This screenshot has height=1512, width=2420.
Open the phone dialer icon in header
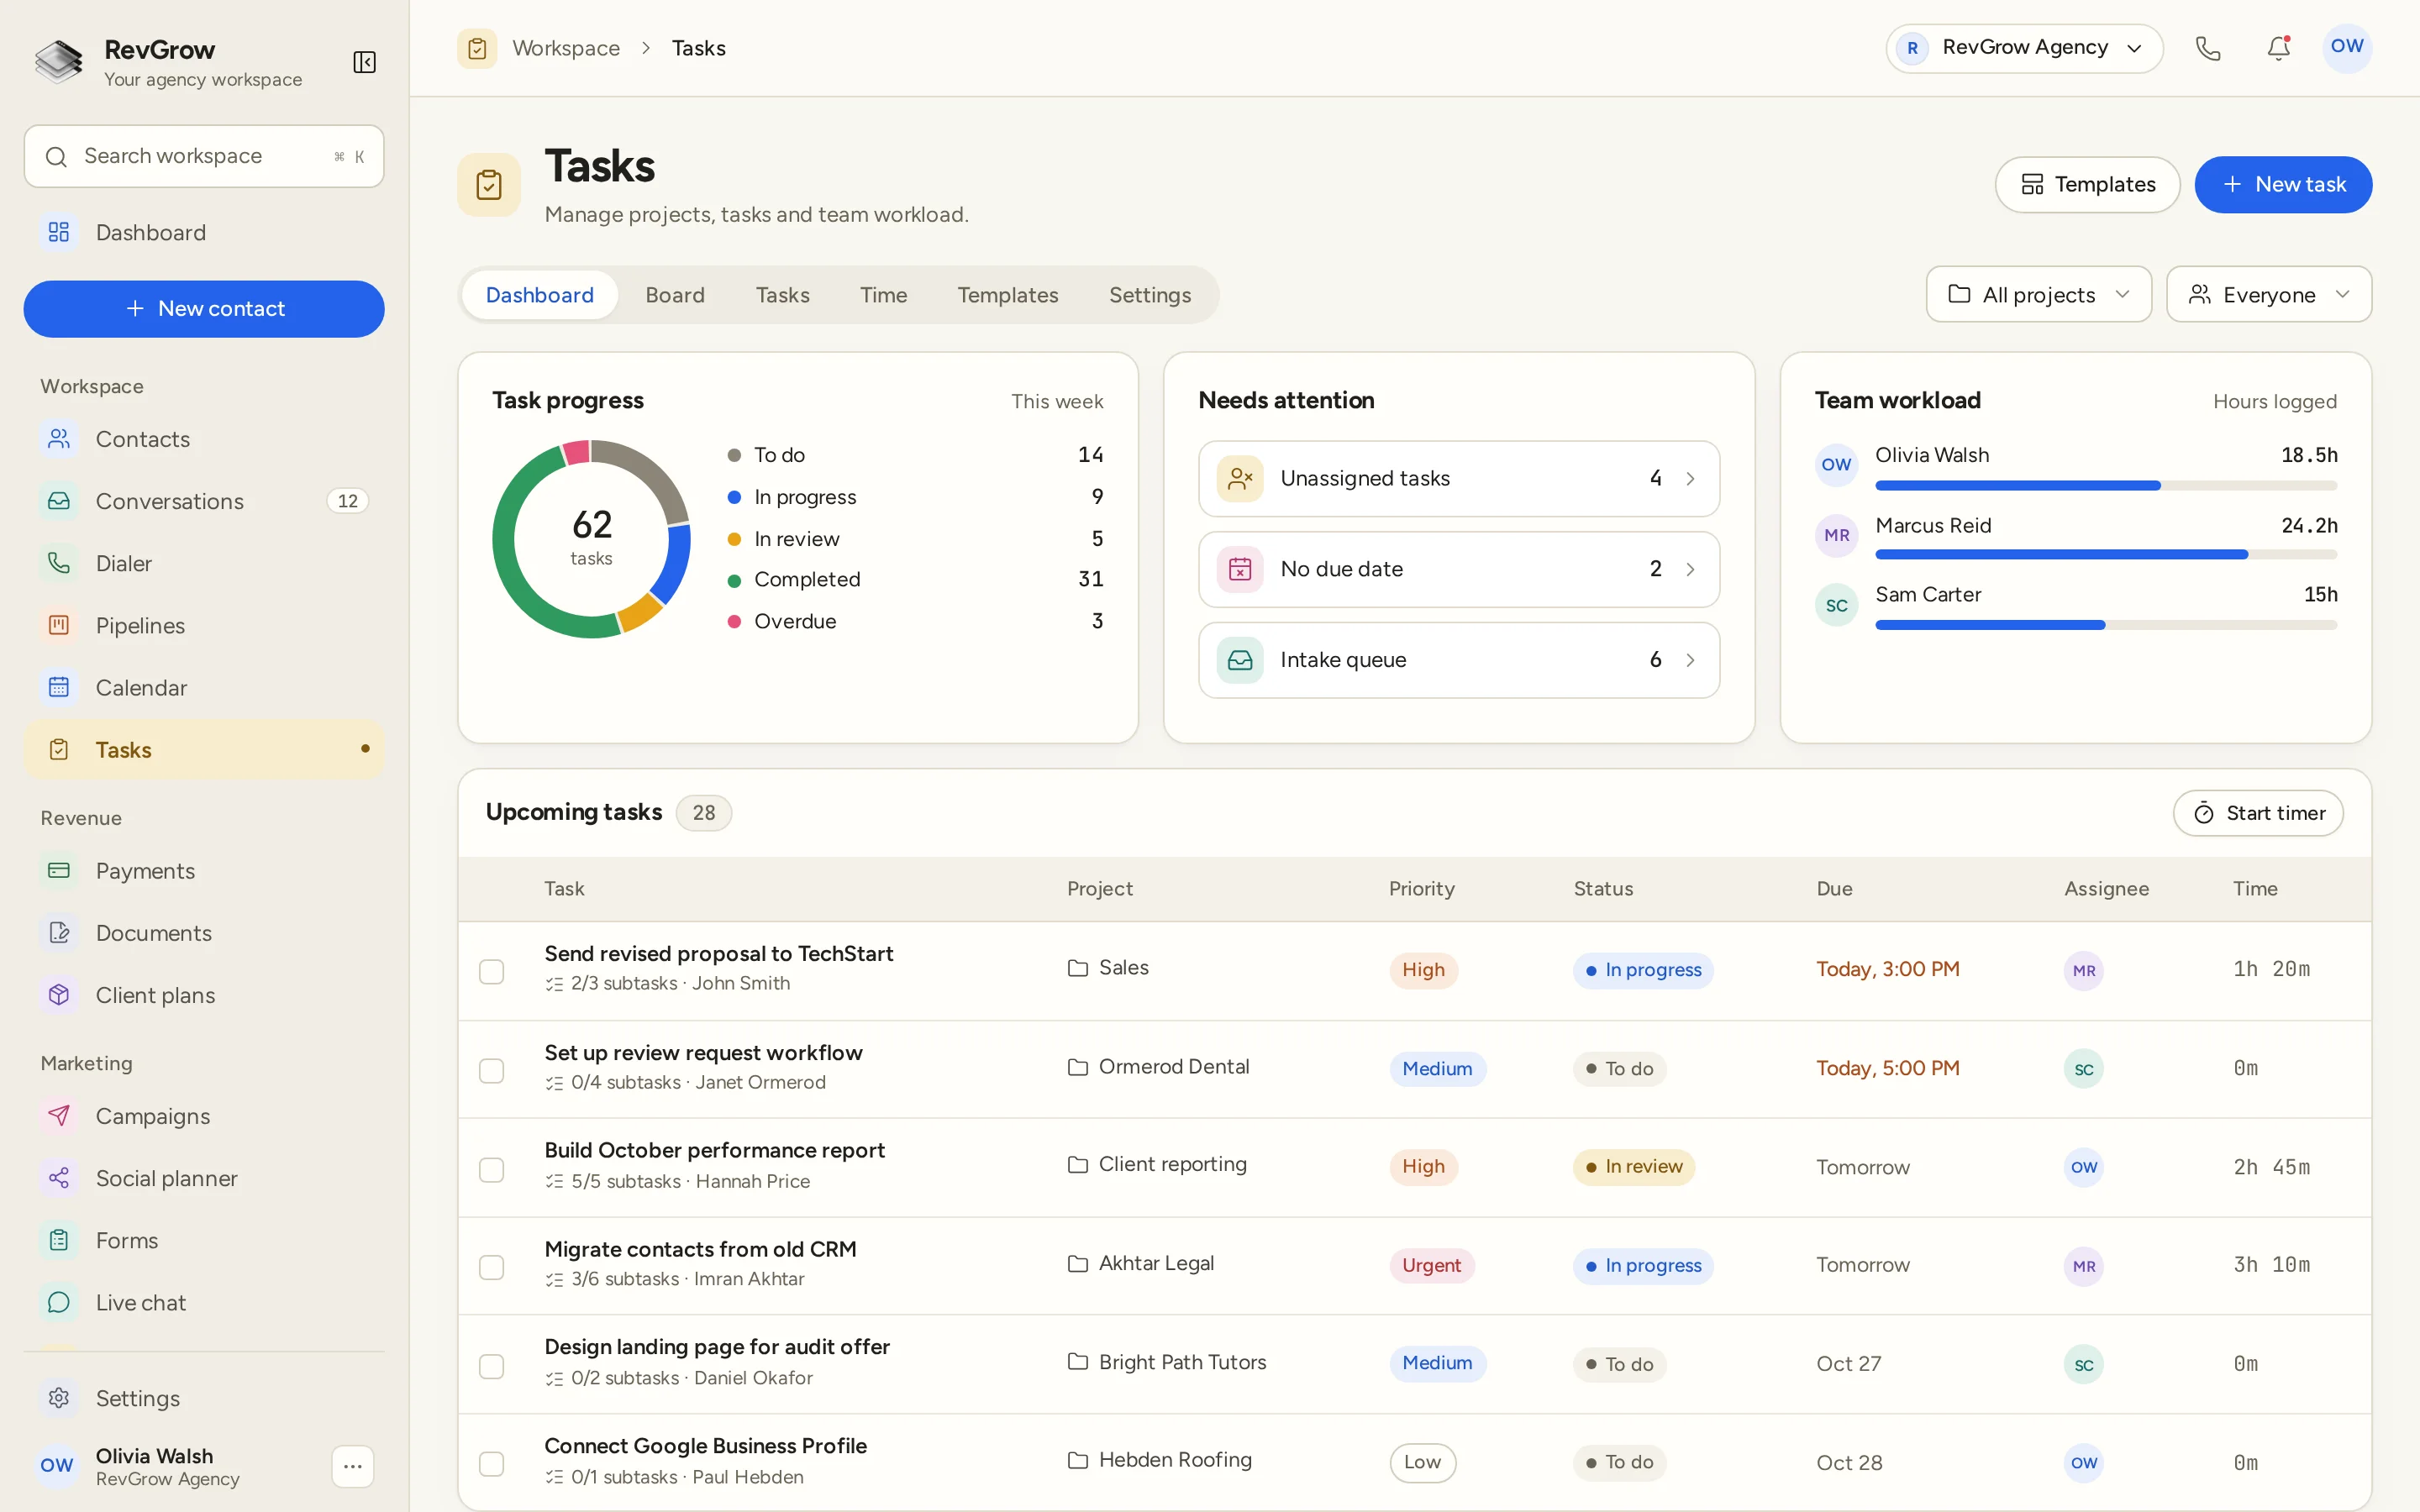pos(2207,48)
